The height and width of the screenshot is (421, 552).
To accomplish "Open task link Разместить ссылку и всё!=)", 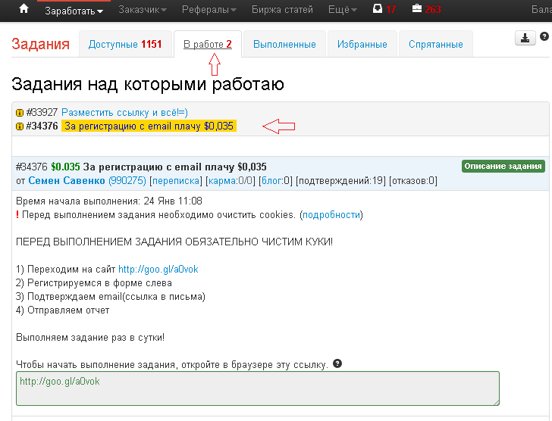I will pyautogui.click(x=124, y=113).
